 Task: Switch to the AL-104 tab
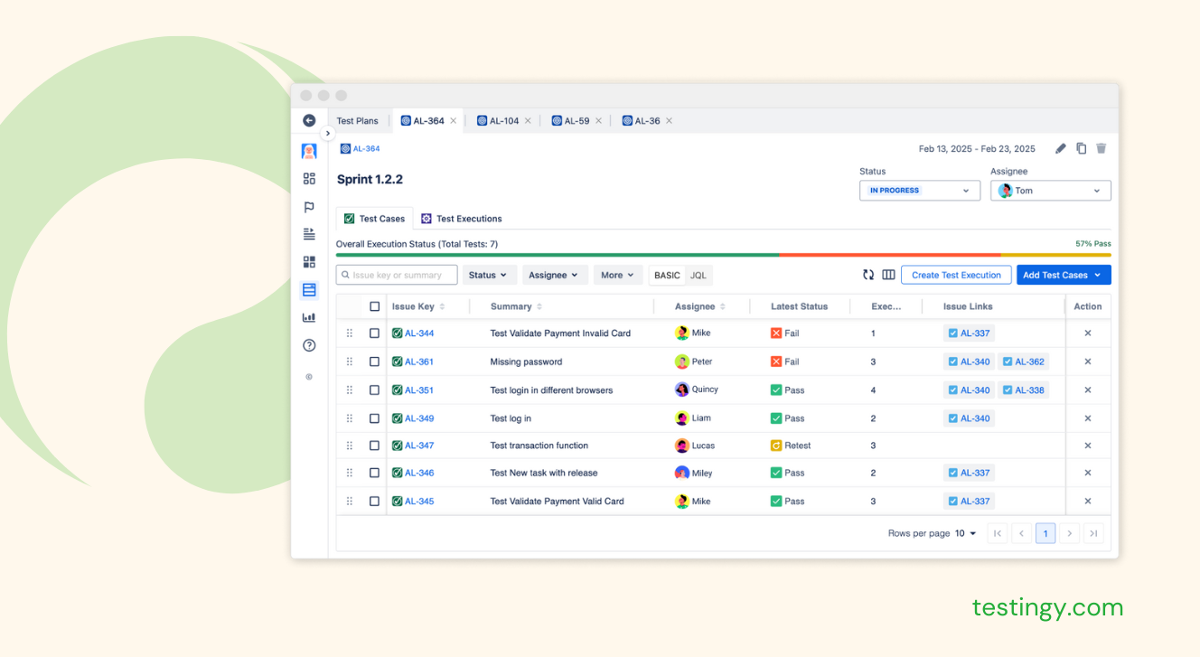(x=503, y=121)
